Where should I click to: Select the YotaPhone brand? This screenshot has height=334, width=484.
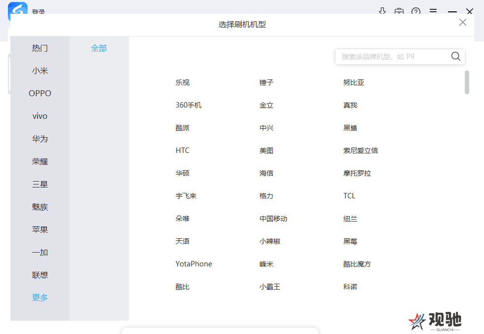194,264
